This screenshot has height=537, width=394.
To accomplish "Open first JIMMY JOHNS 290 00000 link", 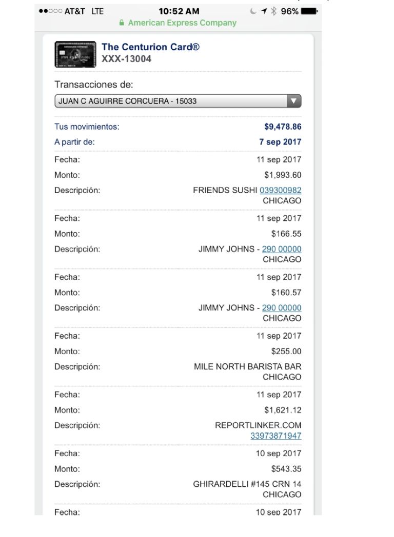I will coord(282,249).
